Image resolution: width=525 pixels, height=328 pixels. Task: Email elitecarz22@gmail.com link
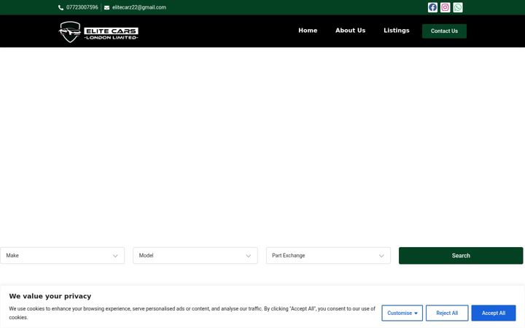[139, 7]
